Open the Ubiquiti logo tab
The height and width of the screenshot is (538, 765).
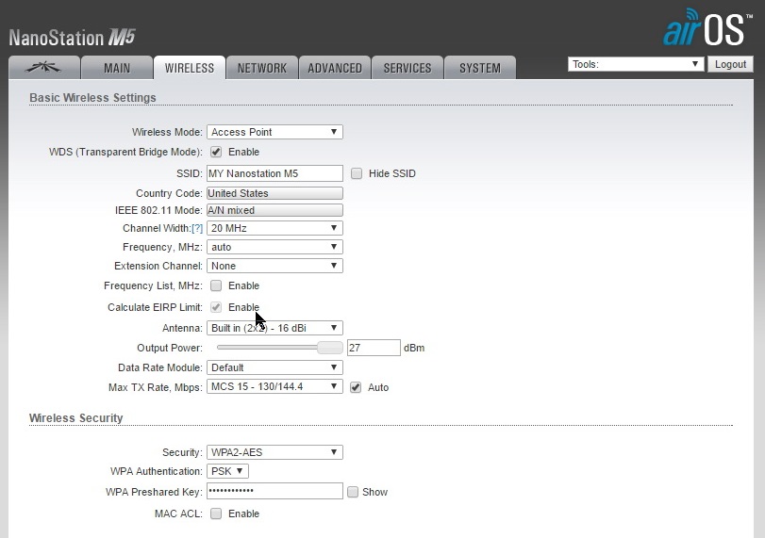point(44,67)
